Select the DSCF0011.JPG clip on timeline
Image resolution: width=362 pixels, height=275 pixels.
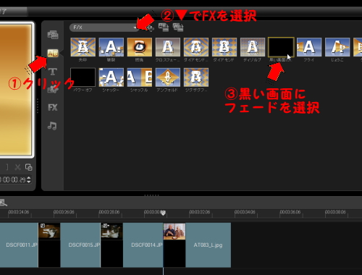tap(19, 245)
